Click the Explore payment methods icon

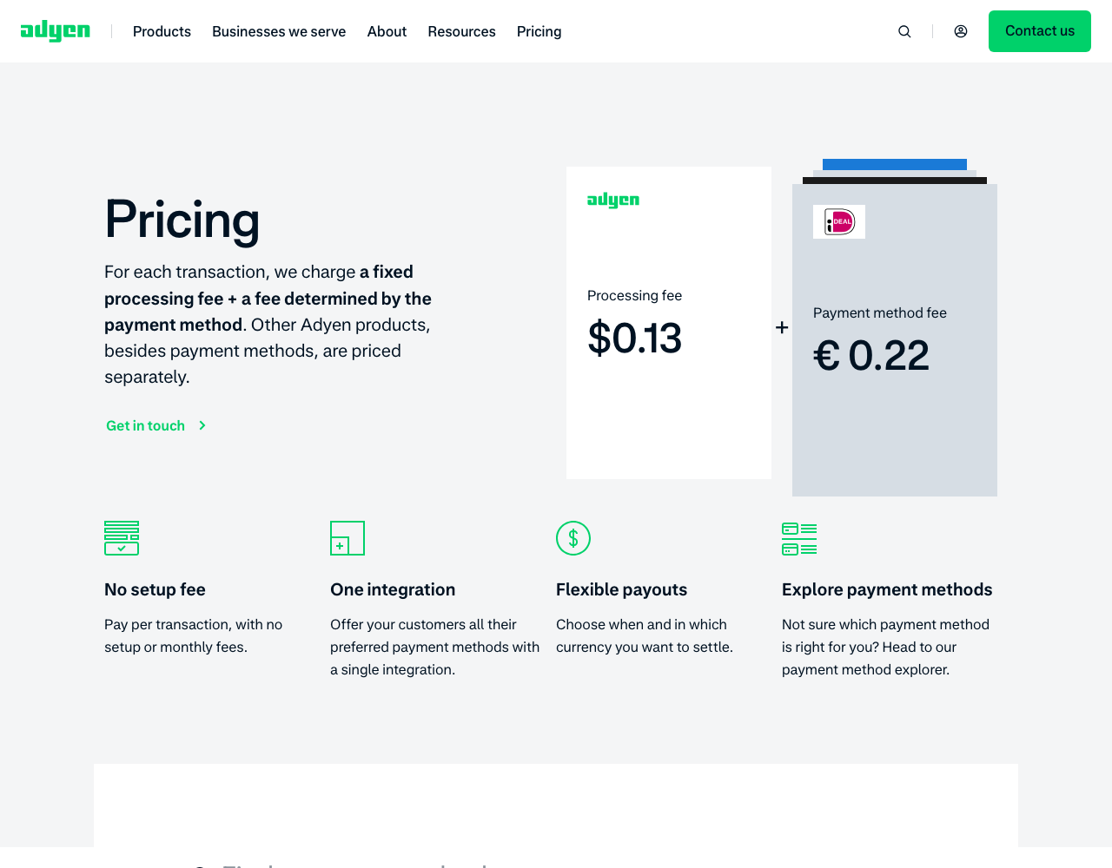[x=799, y=538]
